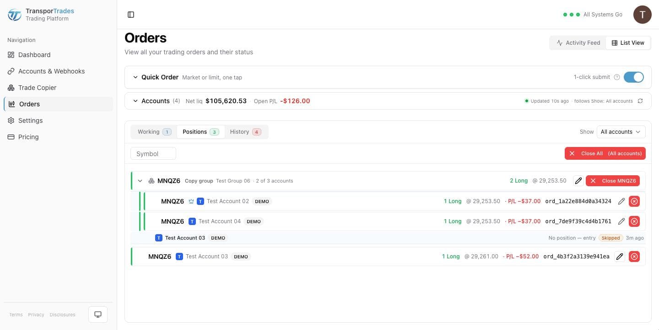Edit the ord_4b3f2a3139e941ea position pencil
Screen dimensions: 659x330
pos(620,257)
